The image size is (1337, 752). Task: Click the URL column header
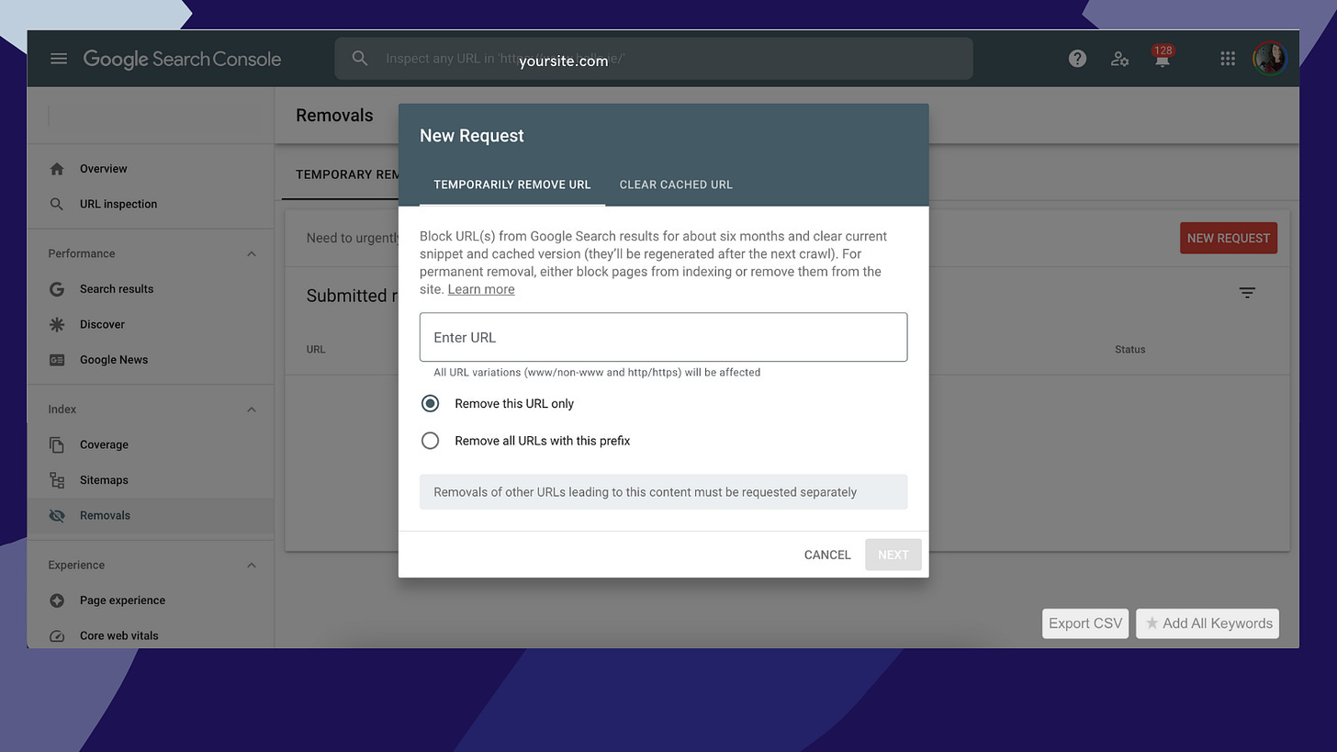pos(316,350)
